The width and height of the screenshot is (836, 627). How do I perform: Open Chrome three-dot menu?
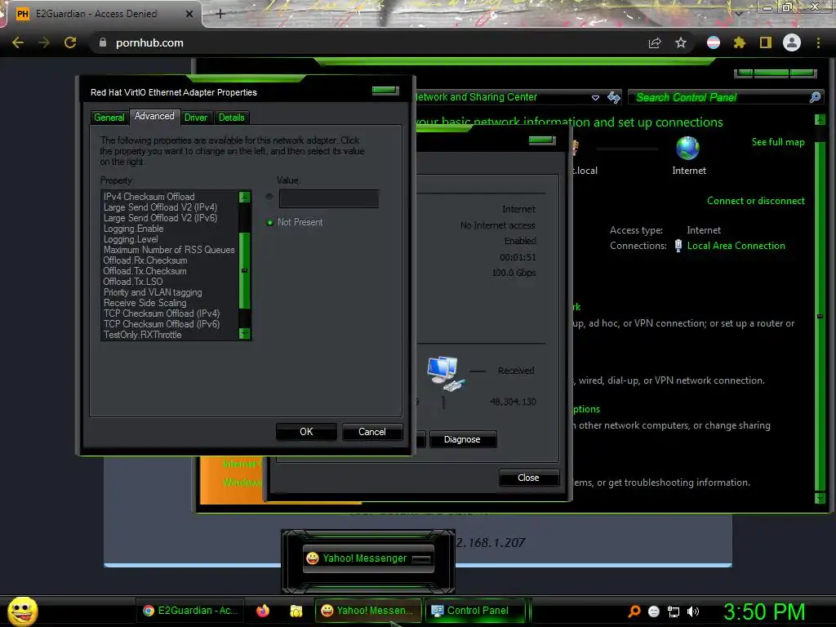818,42
